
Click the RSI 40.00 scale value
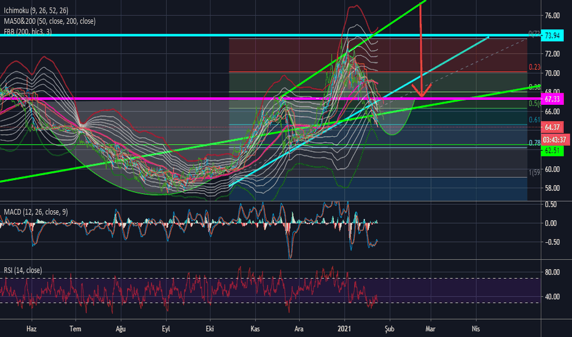(x=552, y=297)
